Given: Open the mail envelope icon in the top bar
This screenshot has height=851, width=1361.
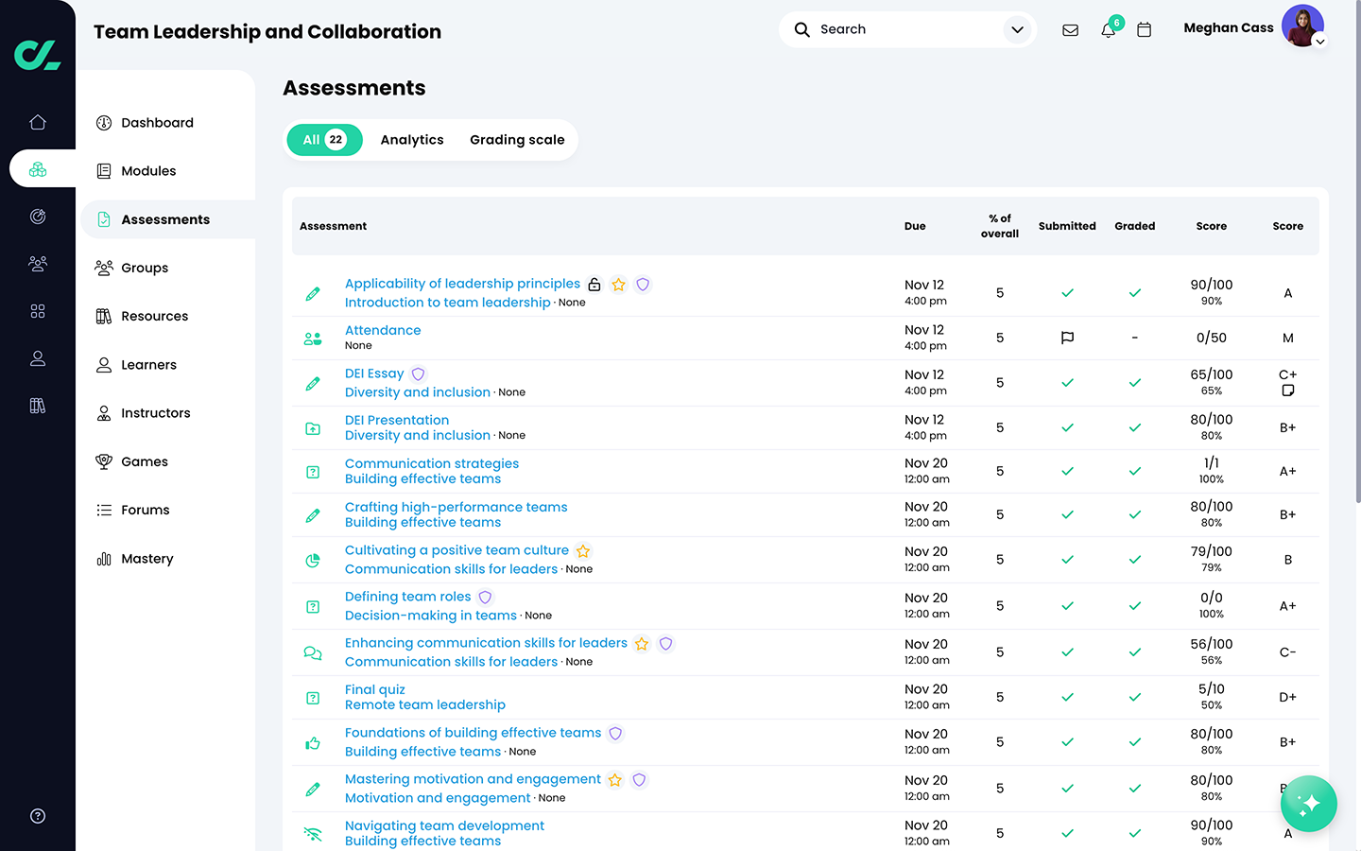Looking at the screenshot, I should tap(1070, 29).
